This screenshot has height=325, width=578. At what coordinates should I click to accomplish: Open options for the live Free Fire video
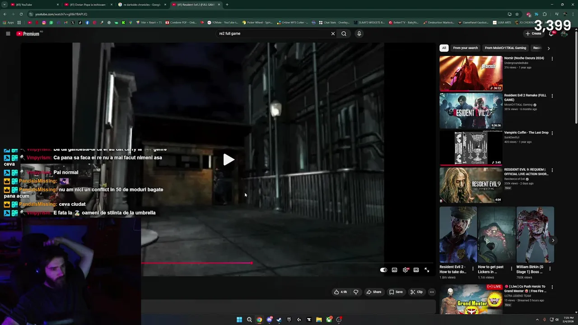(x=552, y=287)
